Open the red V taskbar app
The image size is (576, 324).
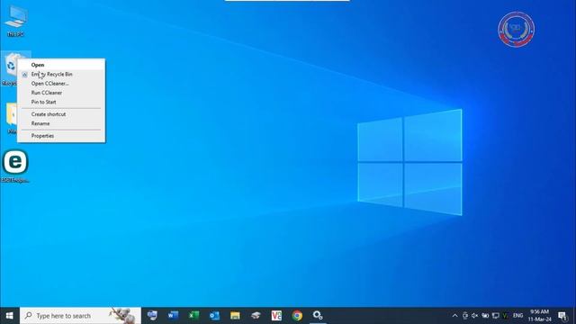tap(276, 316)
